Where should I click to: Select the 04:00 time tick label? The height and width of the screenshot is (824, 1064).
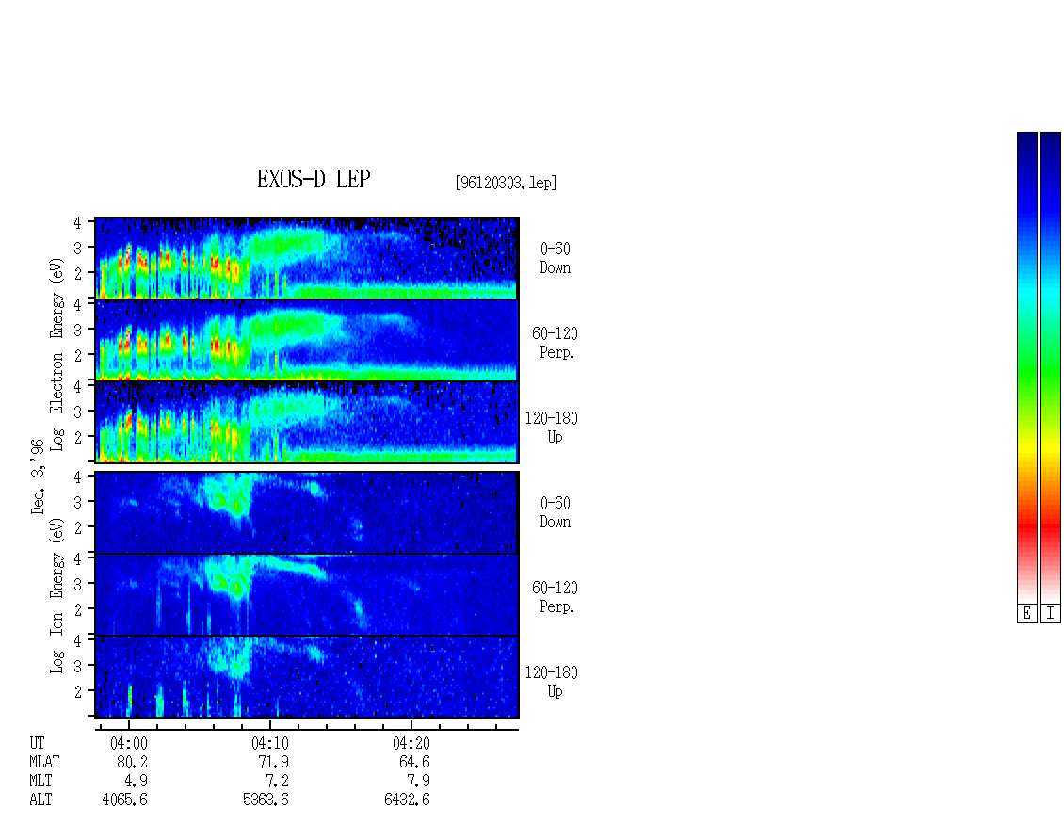tap(129, 743)
